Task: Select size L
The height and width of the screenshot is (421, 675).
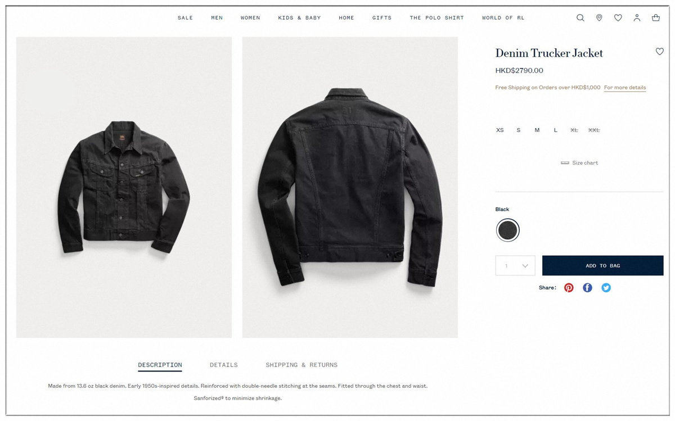Action: [555, 130]
